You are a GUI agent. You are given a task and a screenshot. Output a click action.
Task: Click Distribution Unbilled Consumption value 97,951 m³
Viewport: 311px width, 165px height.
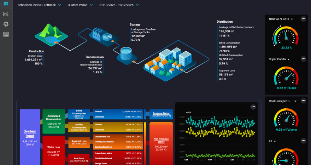pos(226,59)
